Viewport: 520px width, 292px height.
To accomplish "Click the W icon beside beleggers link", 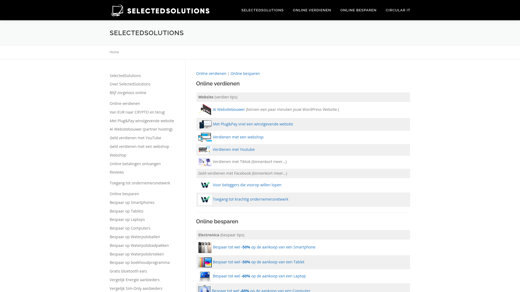I will click(205, 185).
